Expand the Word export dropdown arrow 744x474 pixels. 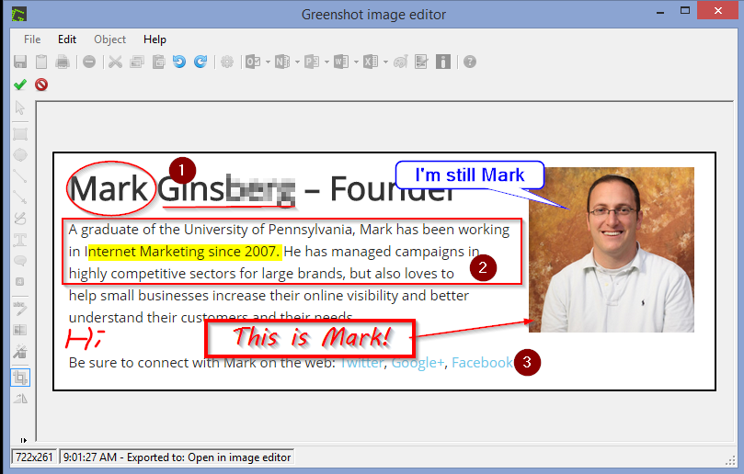tap(356, 62)
